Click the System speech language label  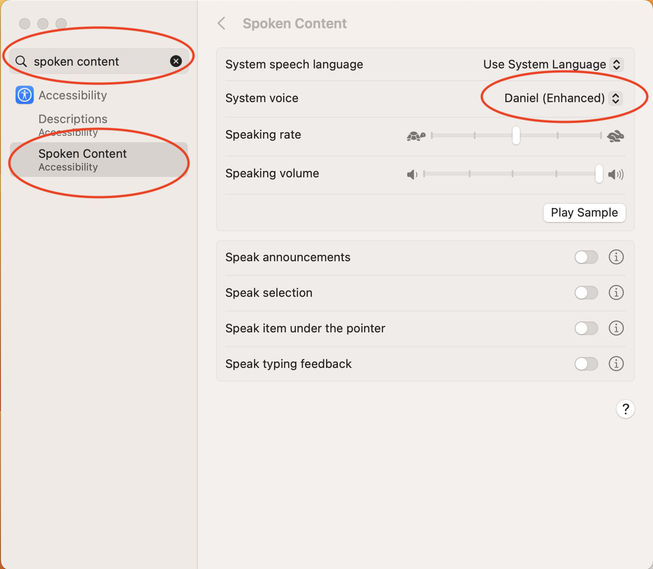(294, 64)
